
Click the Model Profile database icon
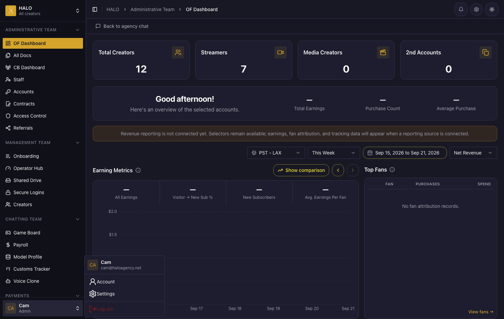[x=8, y=257]
